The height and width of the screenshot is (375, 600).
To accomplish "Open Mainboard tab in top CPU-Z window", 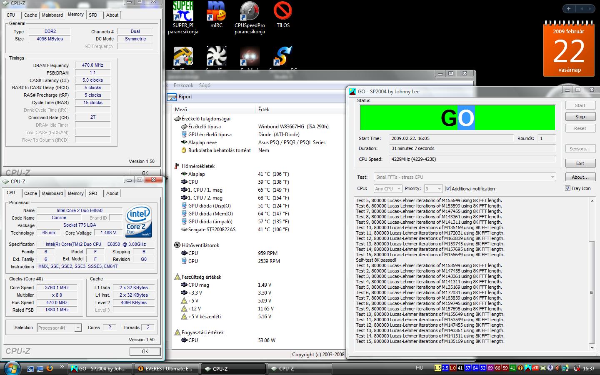I will (52, 15).
